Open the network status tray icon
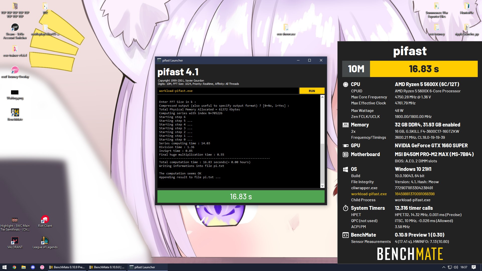The image size is (482, 271). tap(450, 267)
